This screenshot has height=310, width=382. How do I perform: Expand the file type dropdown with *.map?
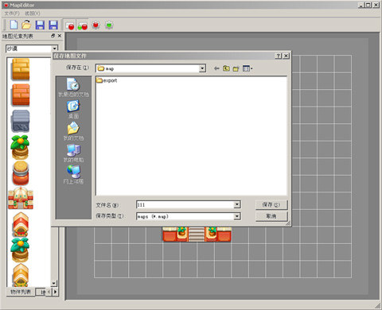coord(237,216)
